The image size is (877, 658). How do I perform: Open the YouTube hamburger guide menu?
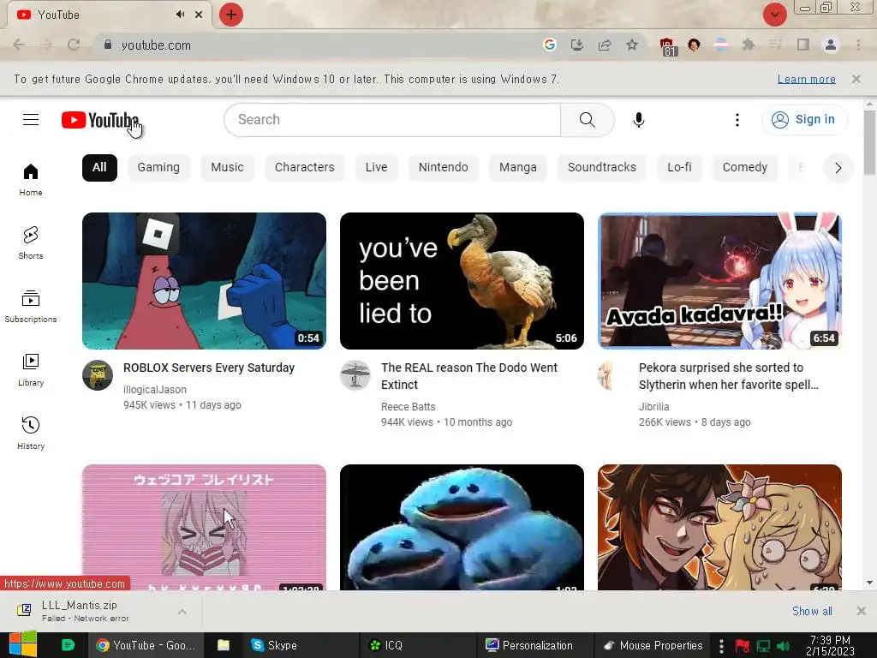pyautogui.click(x=31, y=120)
